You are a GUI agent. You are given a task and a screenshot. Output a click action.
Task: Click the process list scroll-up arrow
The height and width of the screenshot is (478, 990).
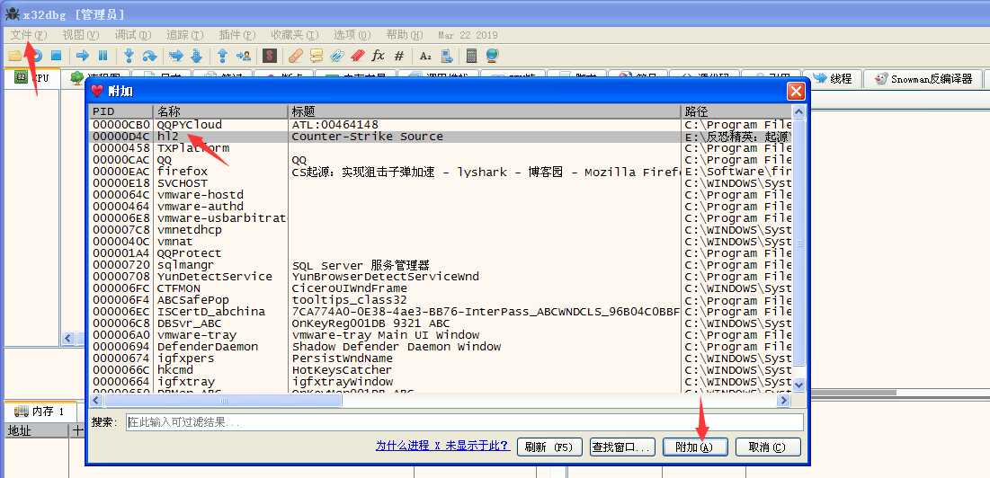coord(798,112)
